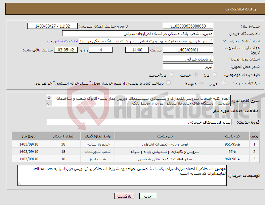Viewport: 265px width, 205px height.
Task: Click the request creator field قاسم علی پور
Action: [146, 41]
